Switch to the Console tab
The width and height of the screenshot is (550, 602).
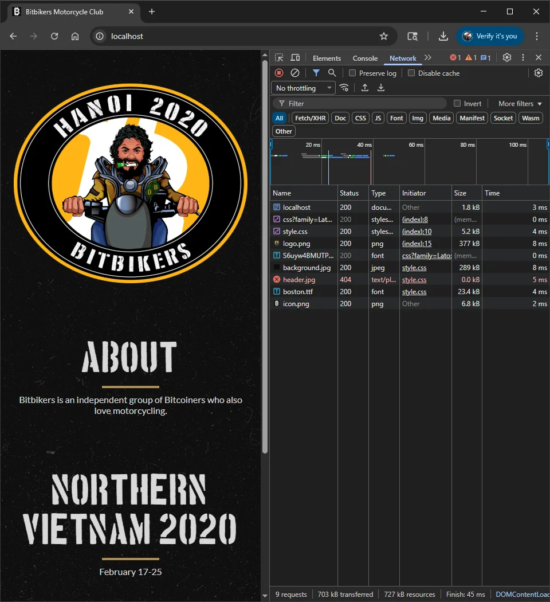(365, 58)
